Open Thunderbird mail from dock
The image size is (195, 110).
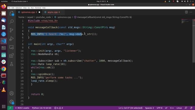(4, 20)
